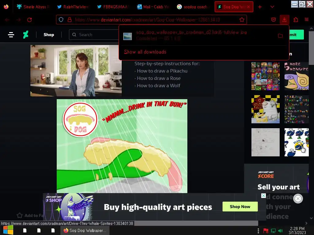Screen dimensions: 314x235
Task: Open downloaded sog_dog_wallpaper jpg file
Action: pos(191,35)
